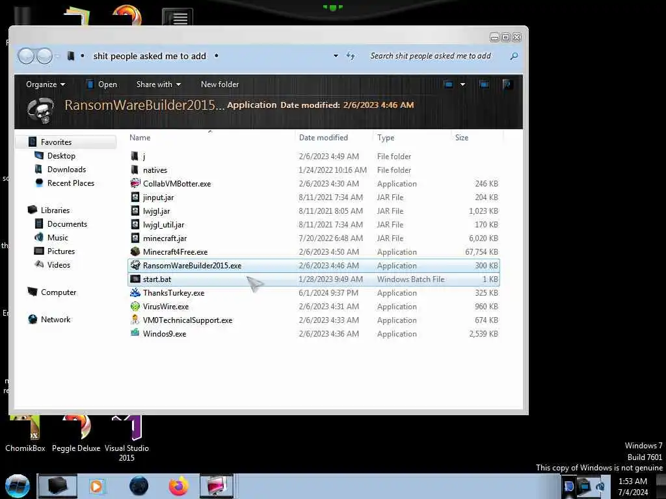Click the New folder button

(x=220, y=84)
